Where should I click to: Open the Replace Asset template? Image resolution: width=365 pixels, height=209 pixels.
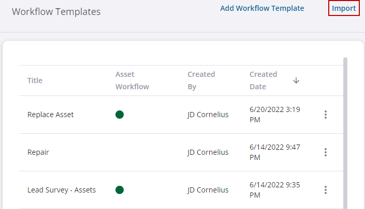(x=51, y=115)
